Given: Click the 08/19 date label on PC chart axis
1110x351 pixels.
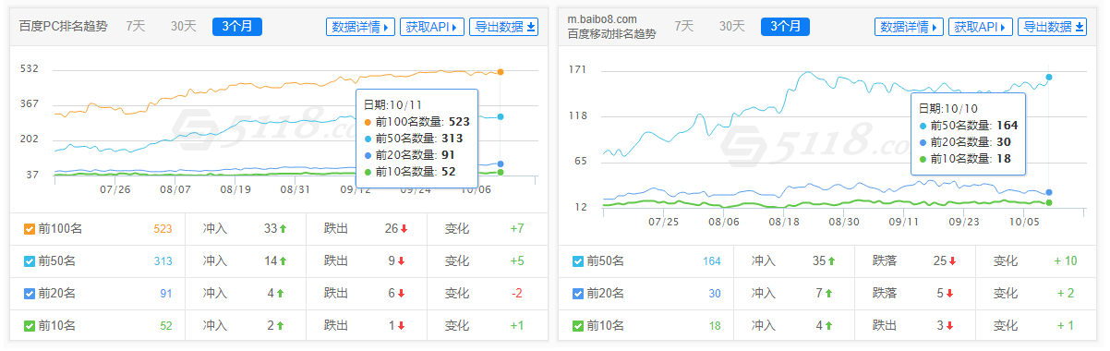Looking at the screenshot, I should pos(236,188).
